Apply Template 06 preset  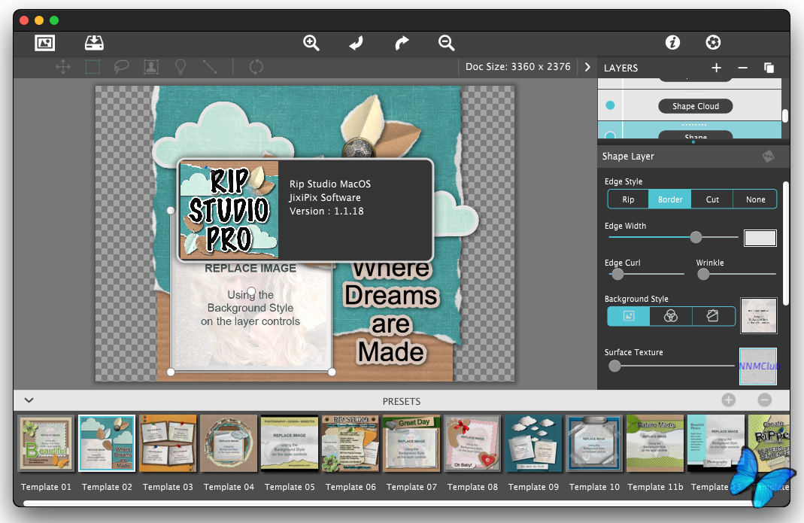coord(350,443)
